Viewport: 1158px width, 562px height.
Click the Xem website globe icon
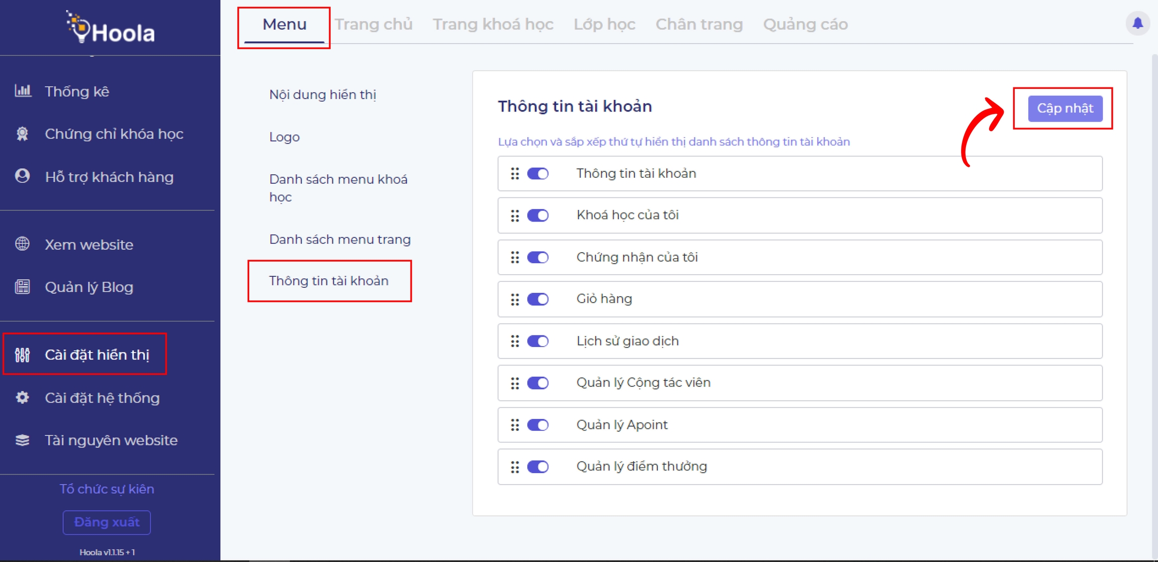click(23, 244)
